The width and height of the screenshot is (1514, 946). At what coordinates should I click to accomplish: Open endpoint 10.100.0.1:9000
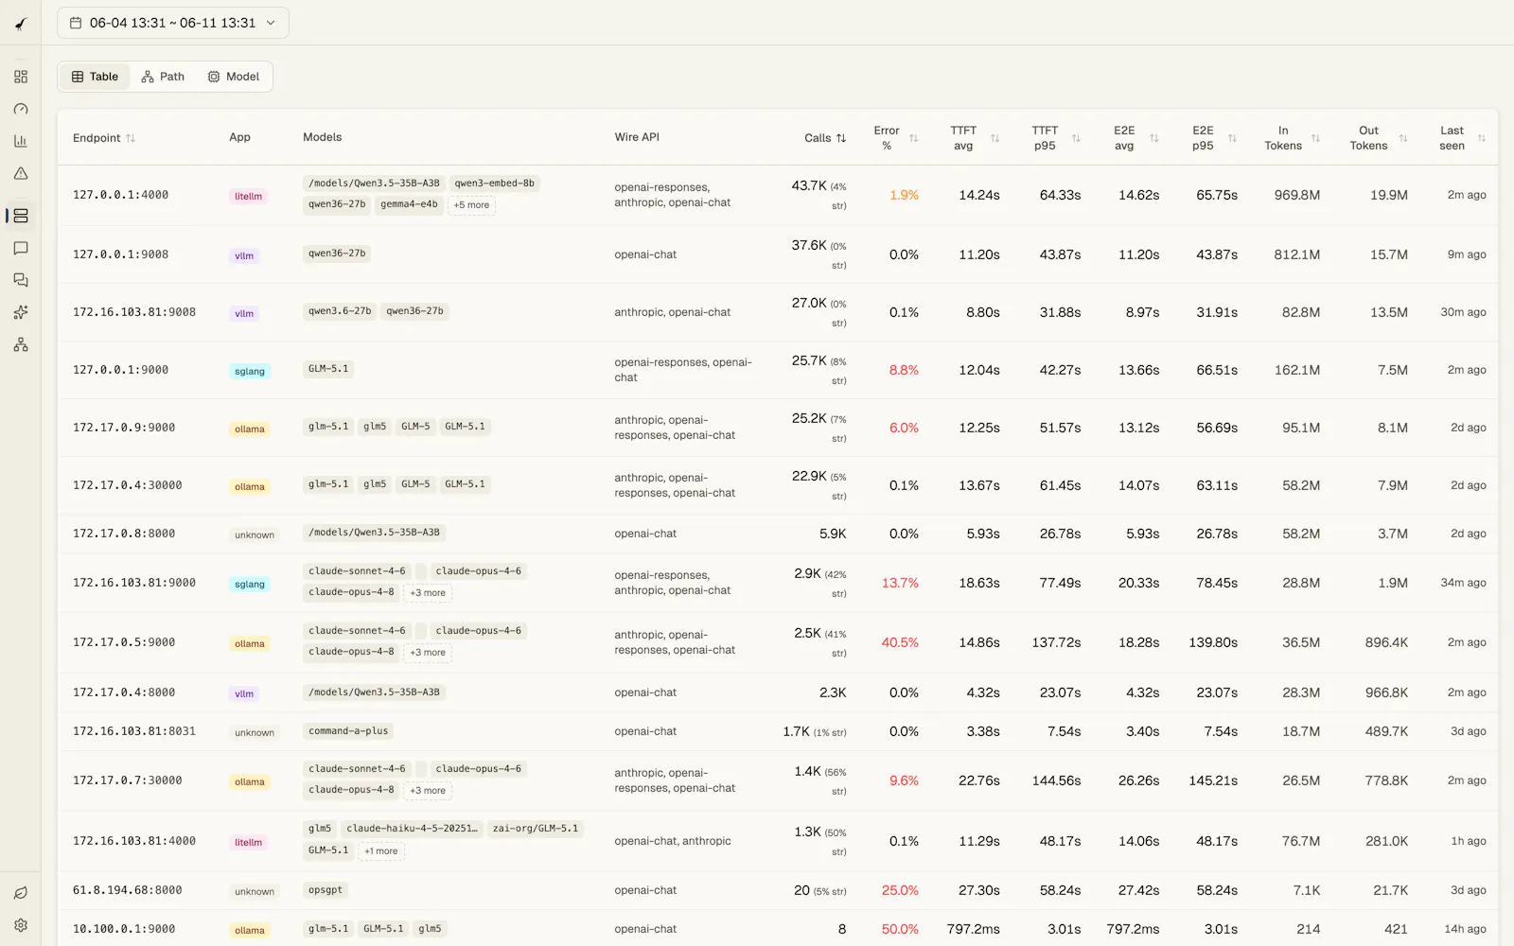coord(124,929)
